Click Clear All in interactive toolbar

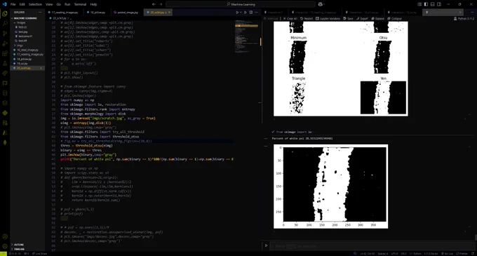pyautogui.click(x=290, y=18)
